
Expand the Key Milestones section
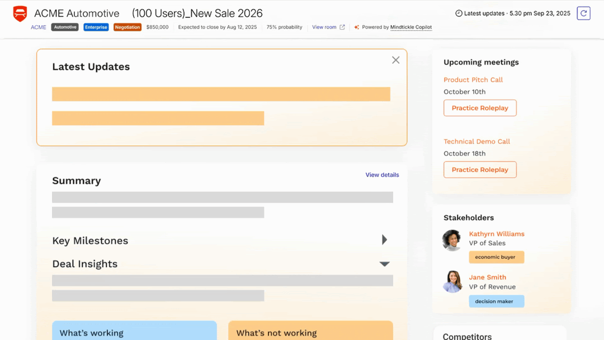tap(384, 240)
